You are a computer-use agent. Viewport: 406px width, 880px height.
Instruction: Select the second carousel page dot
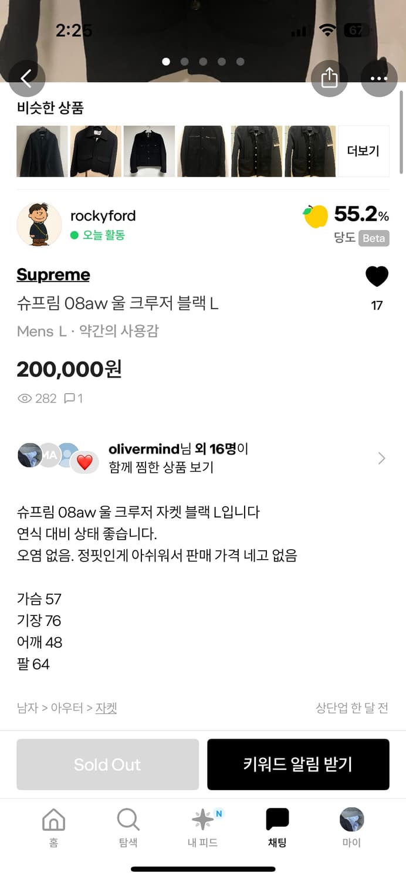[184, 61]
